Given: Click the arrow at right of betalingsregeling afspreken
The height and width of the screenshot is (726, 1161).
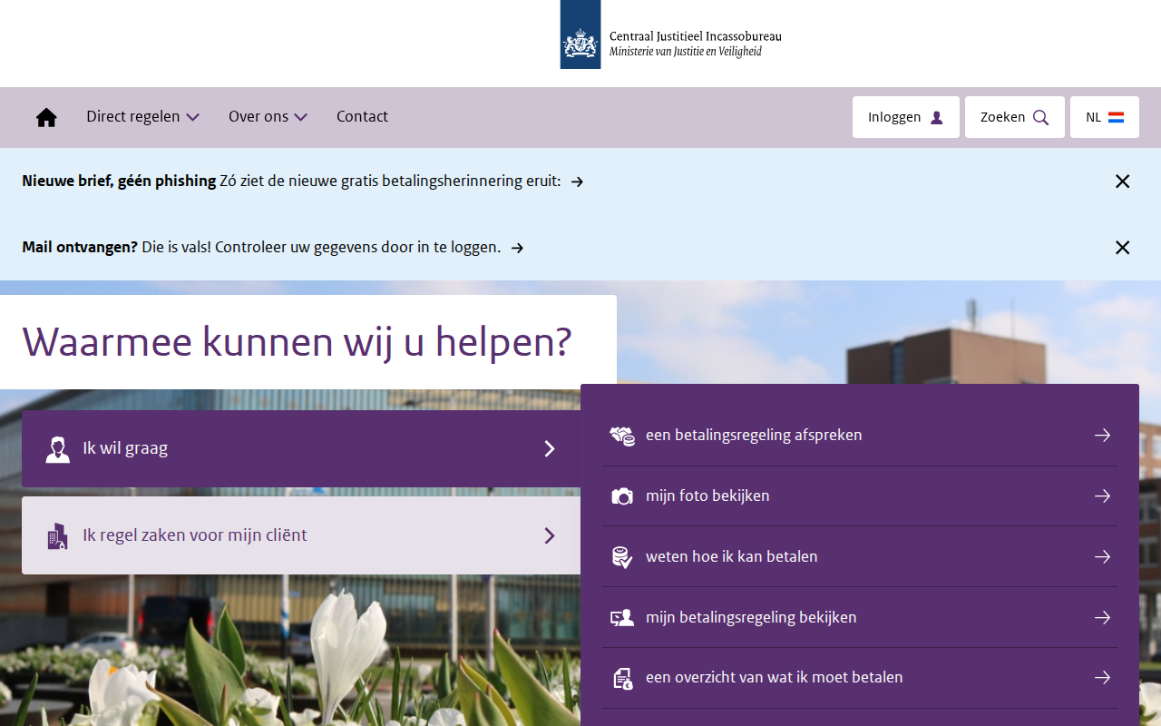Looking at the screenshot, I should click(x=1102, y=436).
